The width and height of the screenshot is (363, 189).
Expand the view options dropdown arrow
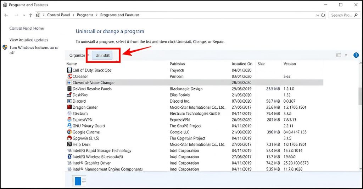pos(346,55)
